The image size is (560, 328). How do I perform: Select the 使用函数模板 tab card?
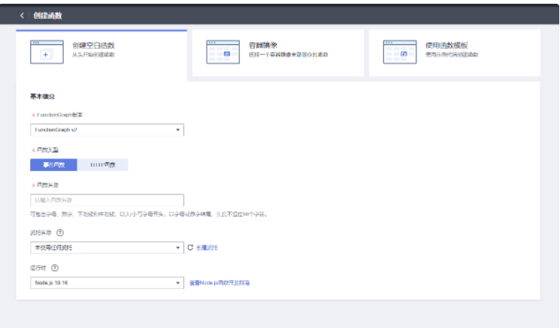click(454, 53)
